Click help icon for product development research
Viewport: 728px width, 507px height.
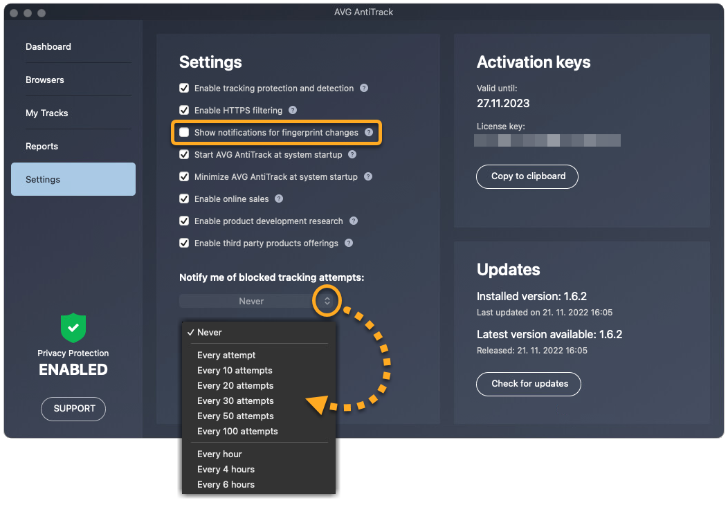(354, 221)
